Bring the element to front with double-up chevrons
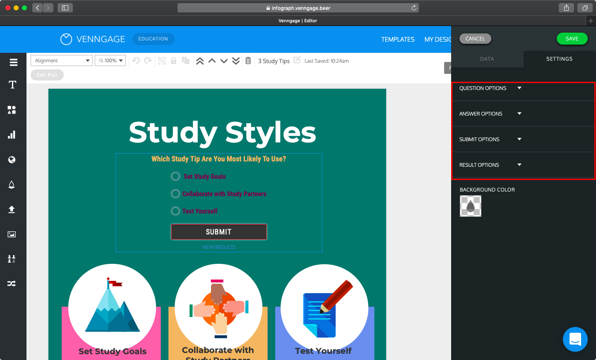Viewport: 596px width, 360px height. 200,60
